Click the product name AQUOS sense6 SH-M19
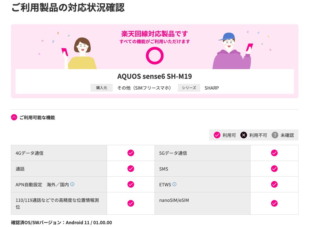310x227 pixels. coord(155,76)
